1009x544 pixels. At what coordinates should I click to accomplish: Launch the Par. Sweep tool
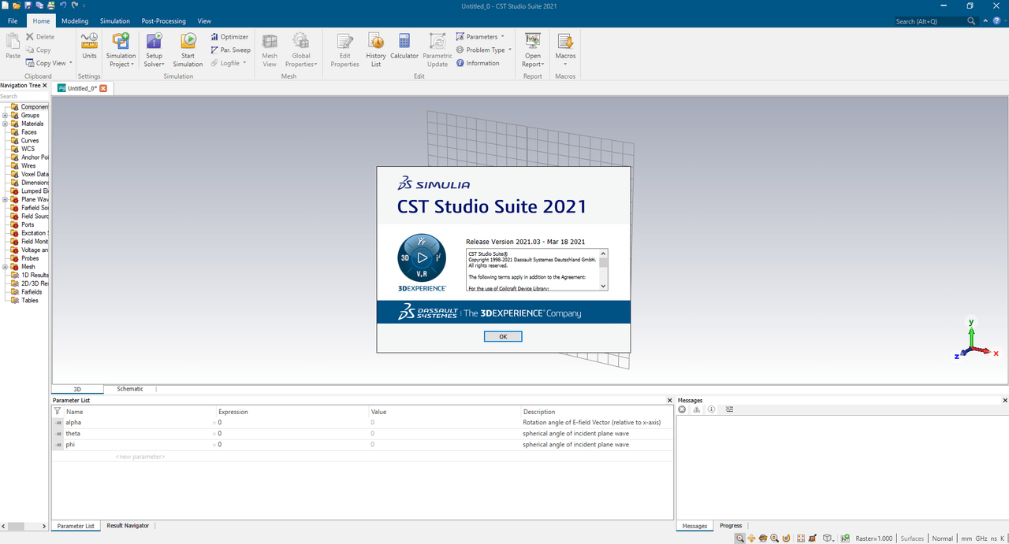point(230,50)
